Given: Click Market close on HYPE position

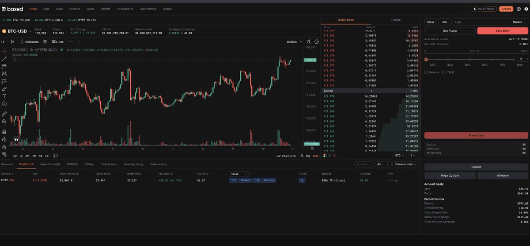Looking at the screenshot, I should tap(245, 180).
